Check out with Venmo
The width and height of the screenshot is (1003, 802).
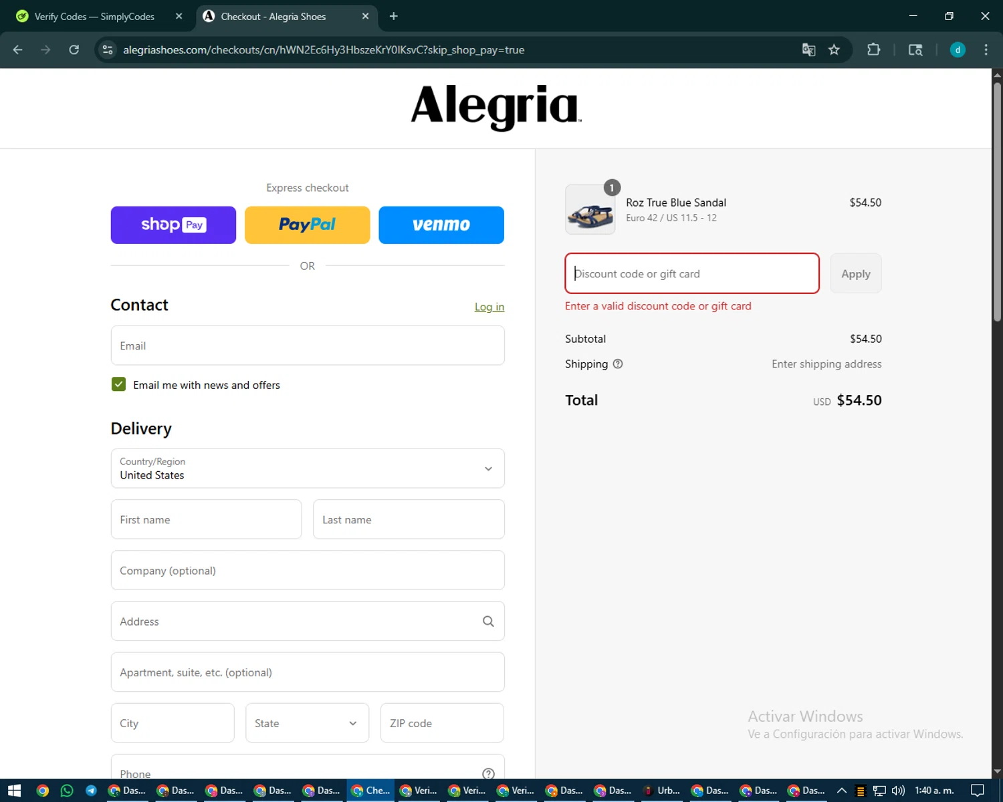441,225
